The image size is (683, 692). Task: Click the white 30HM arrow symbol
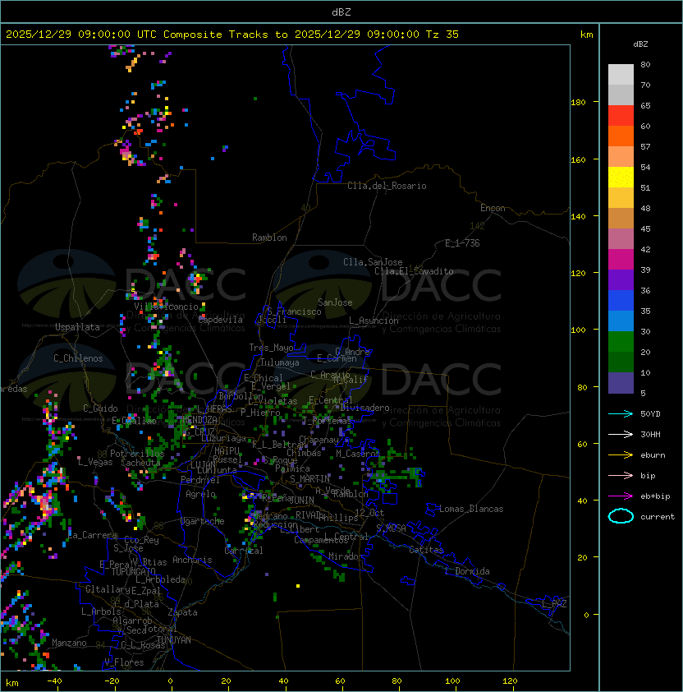tap(621, 434)
